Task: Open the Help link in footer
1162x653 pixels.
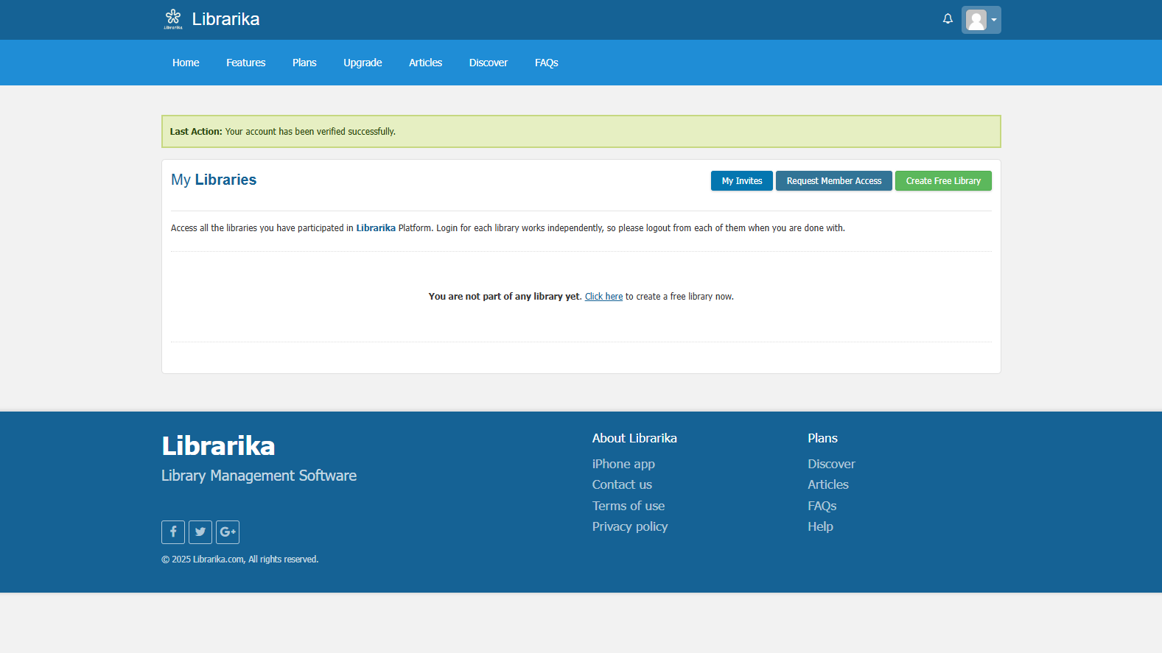Action: [820, 526]
